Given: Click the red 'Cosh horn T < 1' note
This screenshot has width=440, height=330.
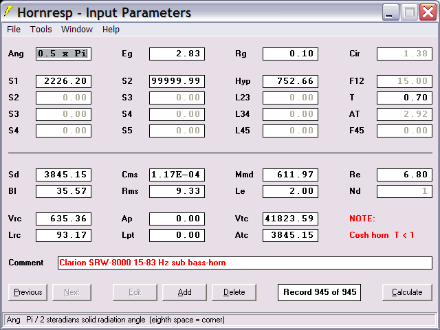Looking at the screenshot, I should tap(382, 235).
